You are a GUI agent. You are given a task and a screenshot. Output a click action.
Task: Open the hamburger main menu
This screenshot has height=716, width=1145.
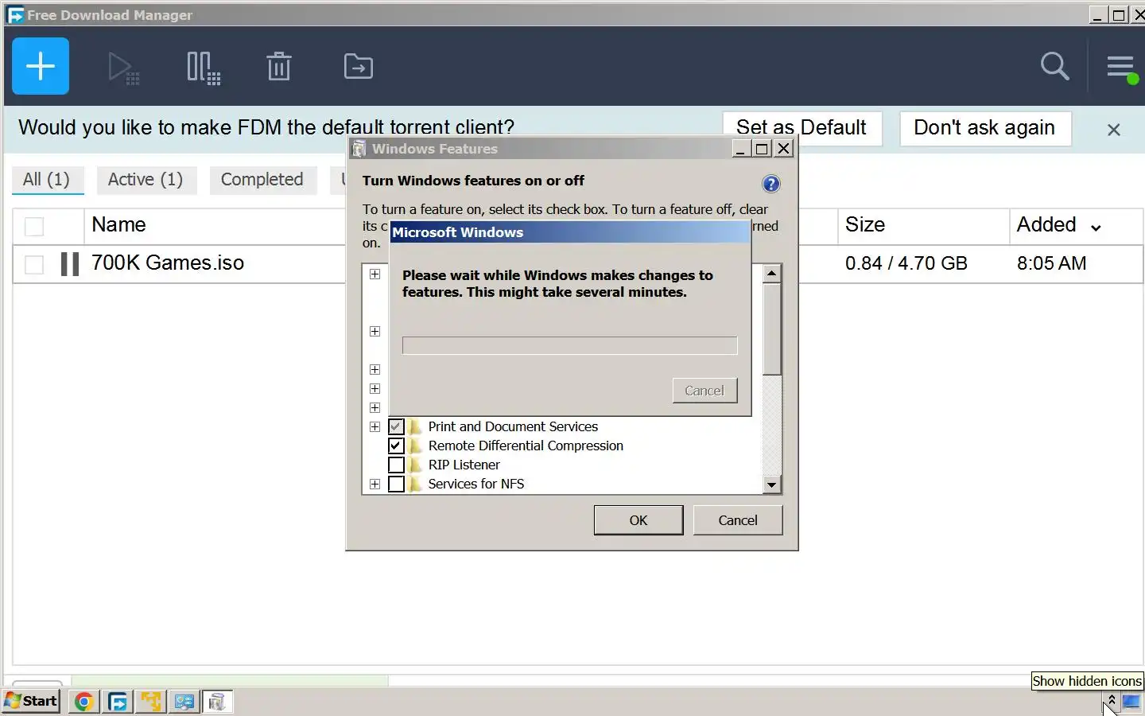point(1121,68)
